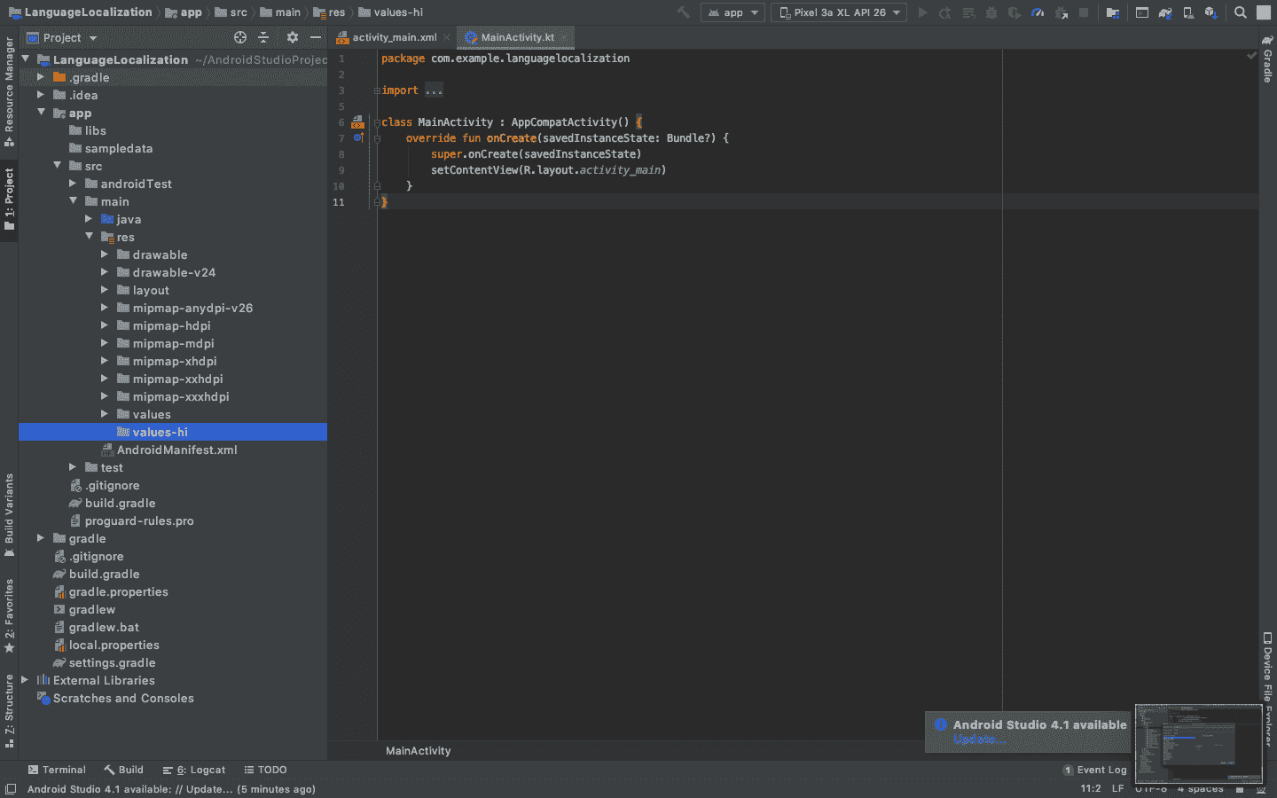Screen dimensions: 1277x798
Task: Collapse the res folder
Action: (89, 237)
